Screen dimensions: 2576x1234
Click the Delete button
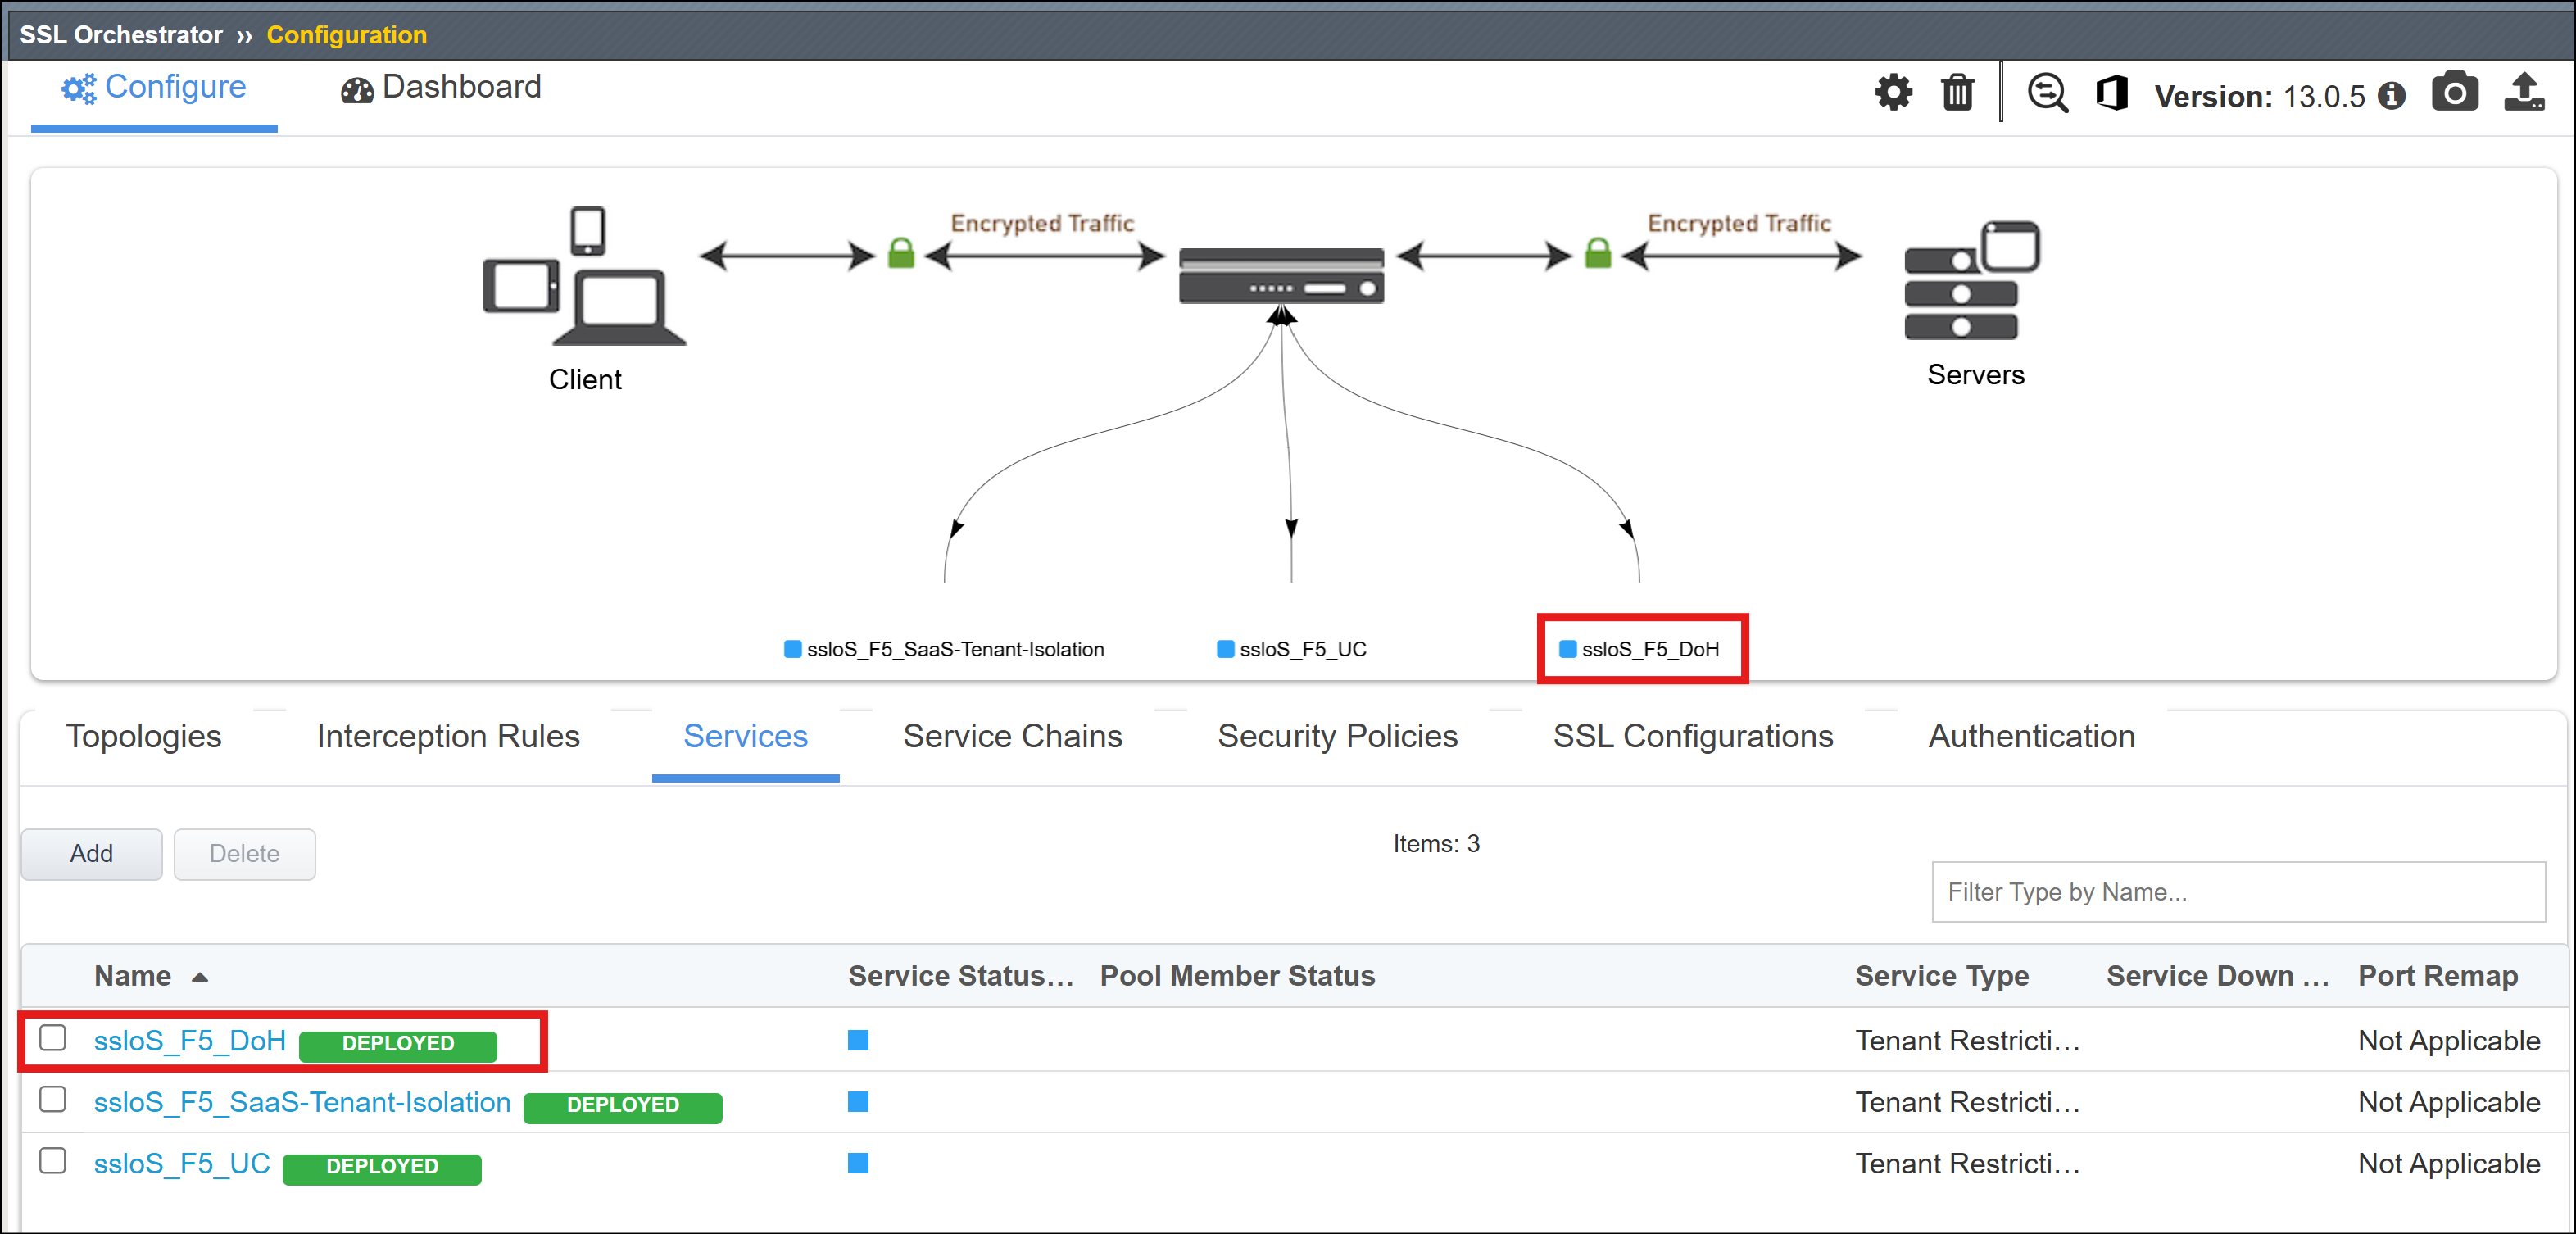pyautogui.click(x=244, y=853)
